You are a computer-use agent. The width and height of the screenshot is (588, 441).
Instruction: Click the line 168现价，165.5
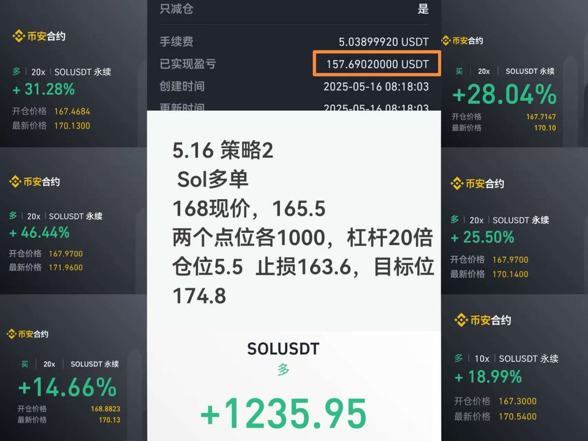pos(249,210)
